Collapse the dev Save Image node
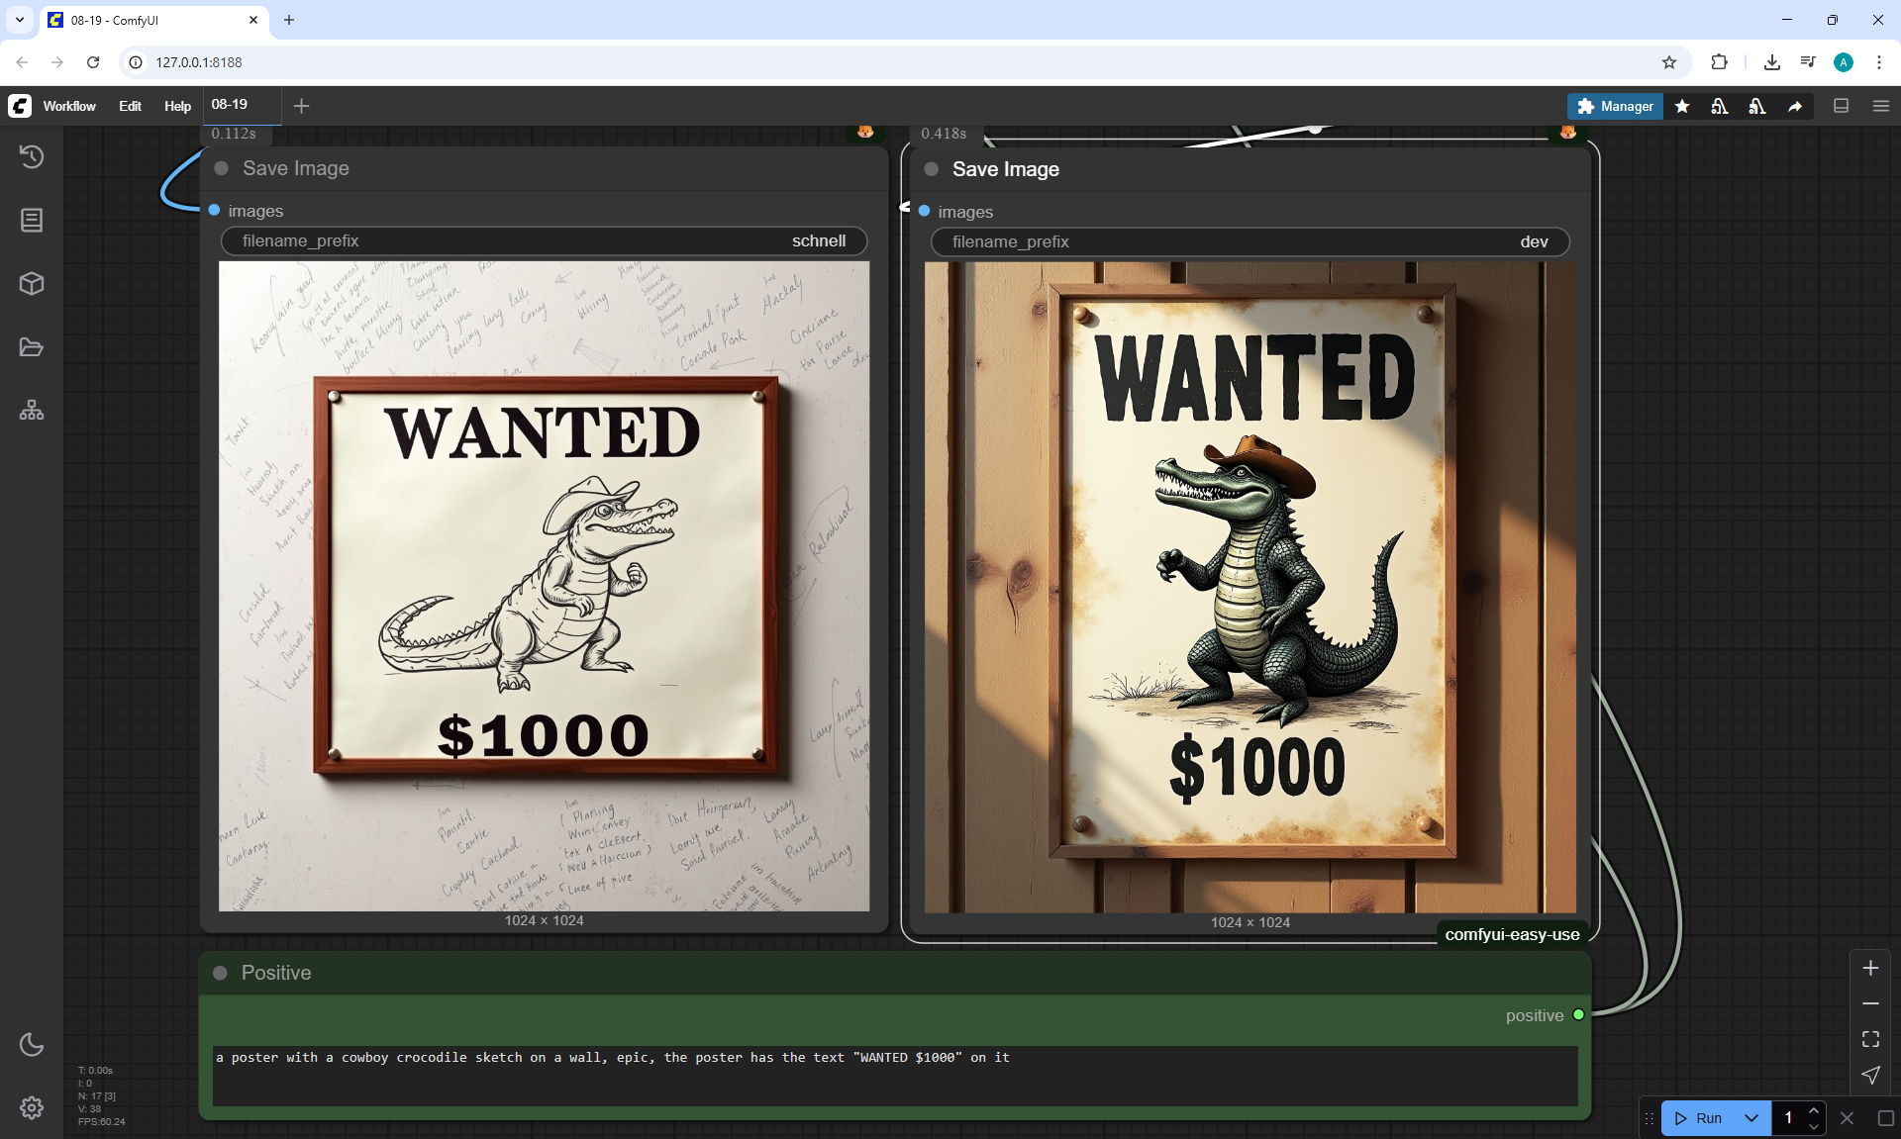Screen dimensions: 1901x1139 pyautogui.click(x=931, y=169)
